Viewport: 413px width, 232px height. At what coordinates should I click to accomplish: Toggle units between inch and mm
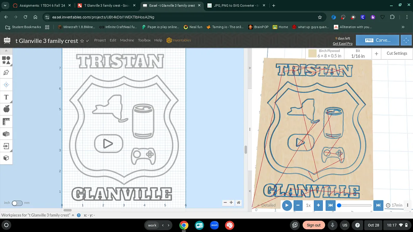[17, 203]
